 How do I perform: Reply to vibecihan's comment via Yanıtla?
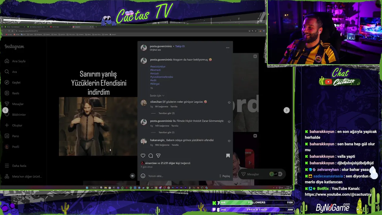pyautogui.click(x=174, y=107)
